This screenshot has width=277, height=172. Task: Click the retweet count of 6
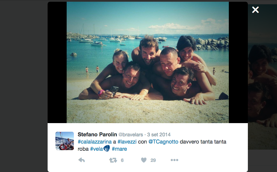[122, 160]
